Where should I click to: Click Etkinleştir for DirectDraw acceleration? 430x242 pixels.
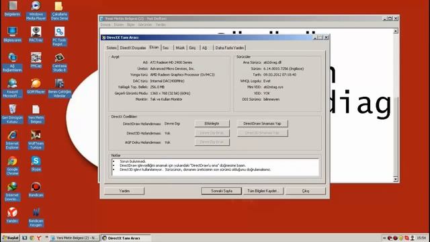point(212,124)
